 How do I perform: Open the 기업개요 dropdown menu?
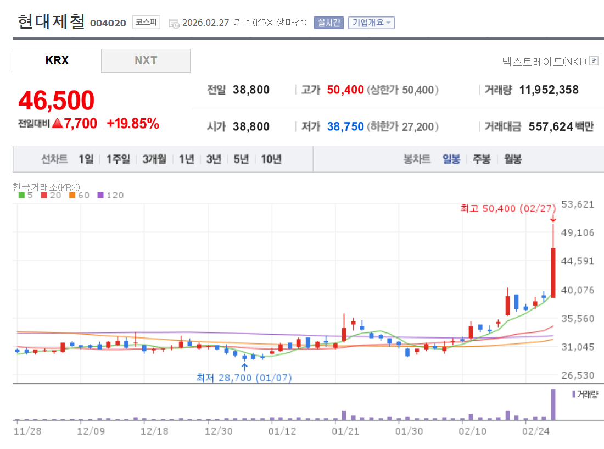[371, 23]
